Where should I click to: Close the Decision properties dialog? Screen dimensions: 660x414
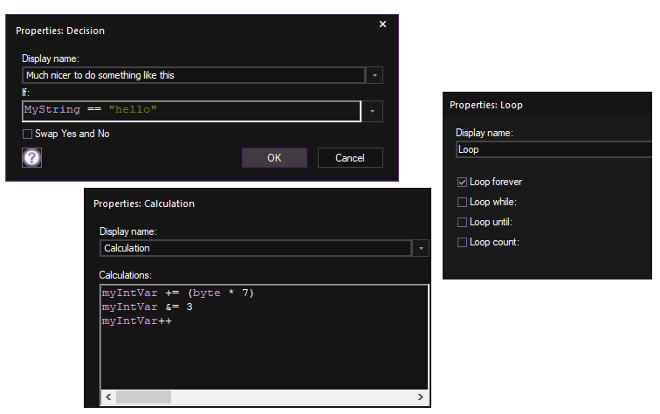click(382, 24)
